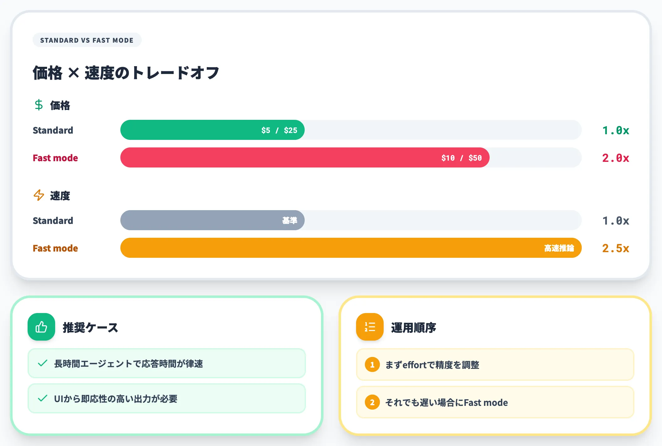The width and height of the screenshot is (662, 446).
Task: Click the gray 基準 speed bar
Action: click(x=213, y=220)
